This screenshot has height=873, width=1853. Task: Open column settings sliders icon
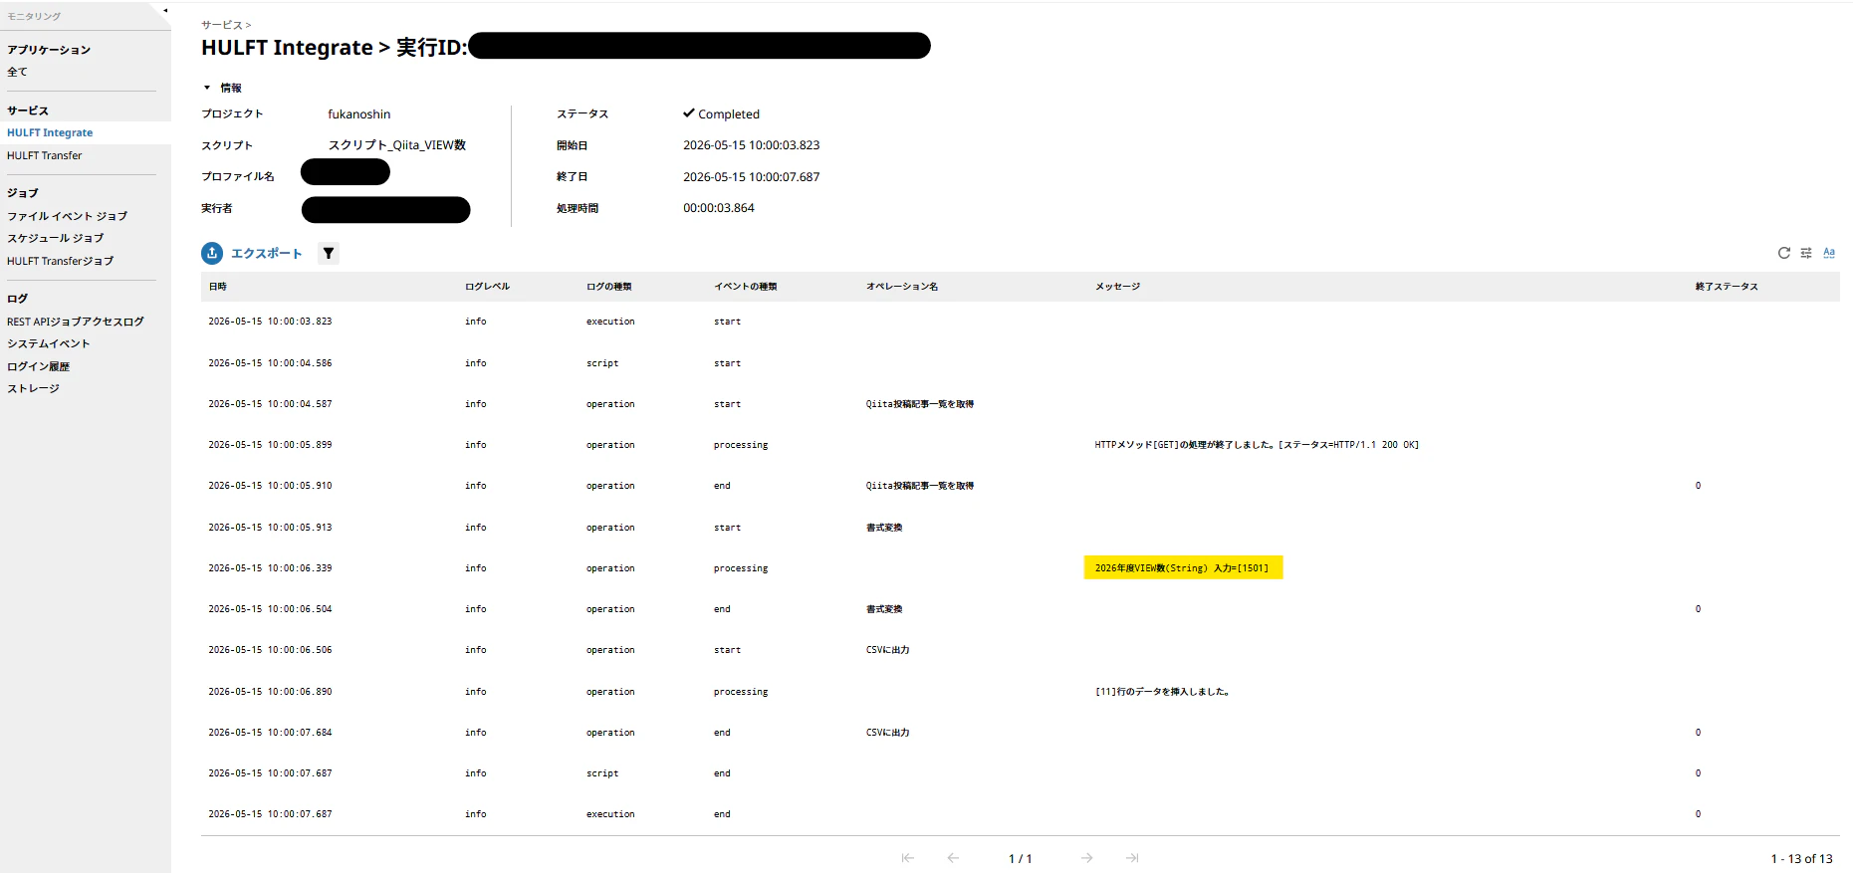1806,253
